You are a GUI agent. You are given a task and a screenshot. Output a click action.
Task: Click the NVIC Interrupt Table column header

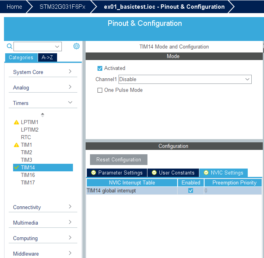(132, 183)
